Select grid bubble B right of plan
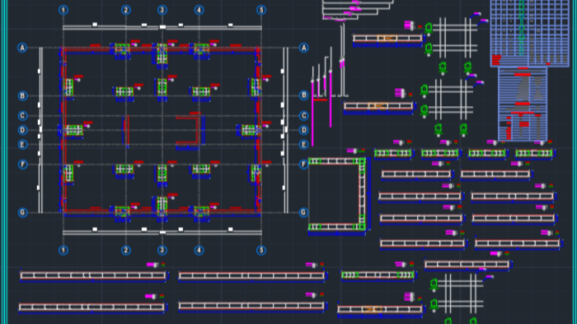Image resolution: width=577 pixels, height=324 pixels. [x=303, y=95]
